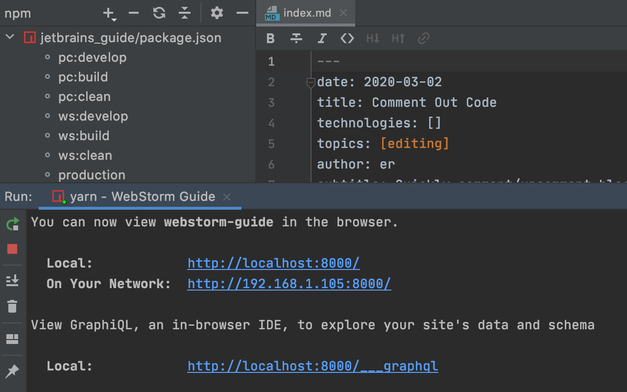Toggle bold markdown formatting

(270, 38)
